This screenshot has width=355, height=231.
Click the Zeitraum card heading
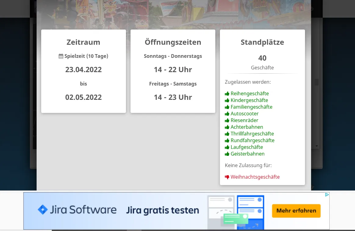click(83, 42)
